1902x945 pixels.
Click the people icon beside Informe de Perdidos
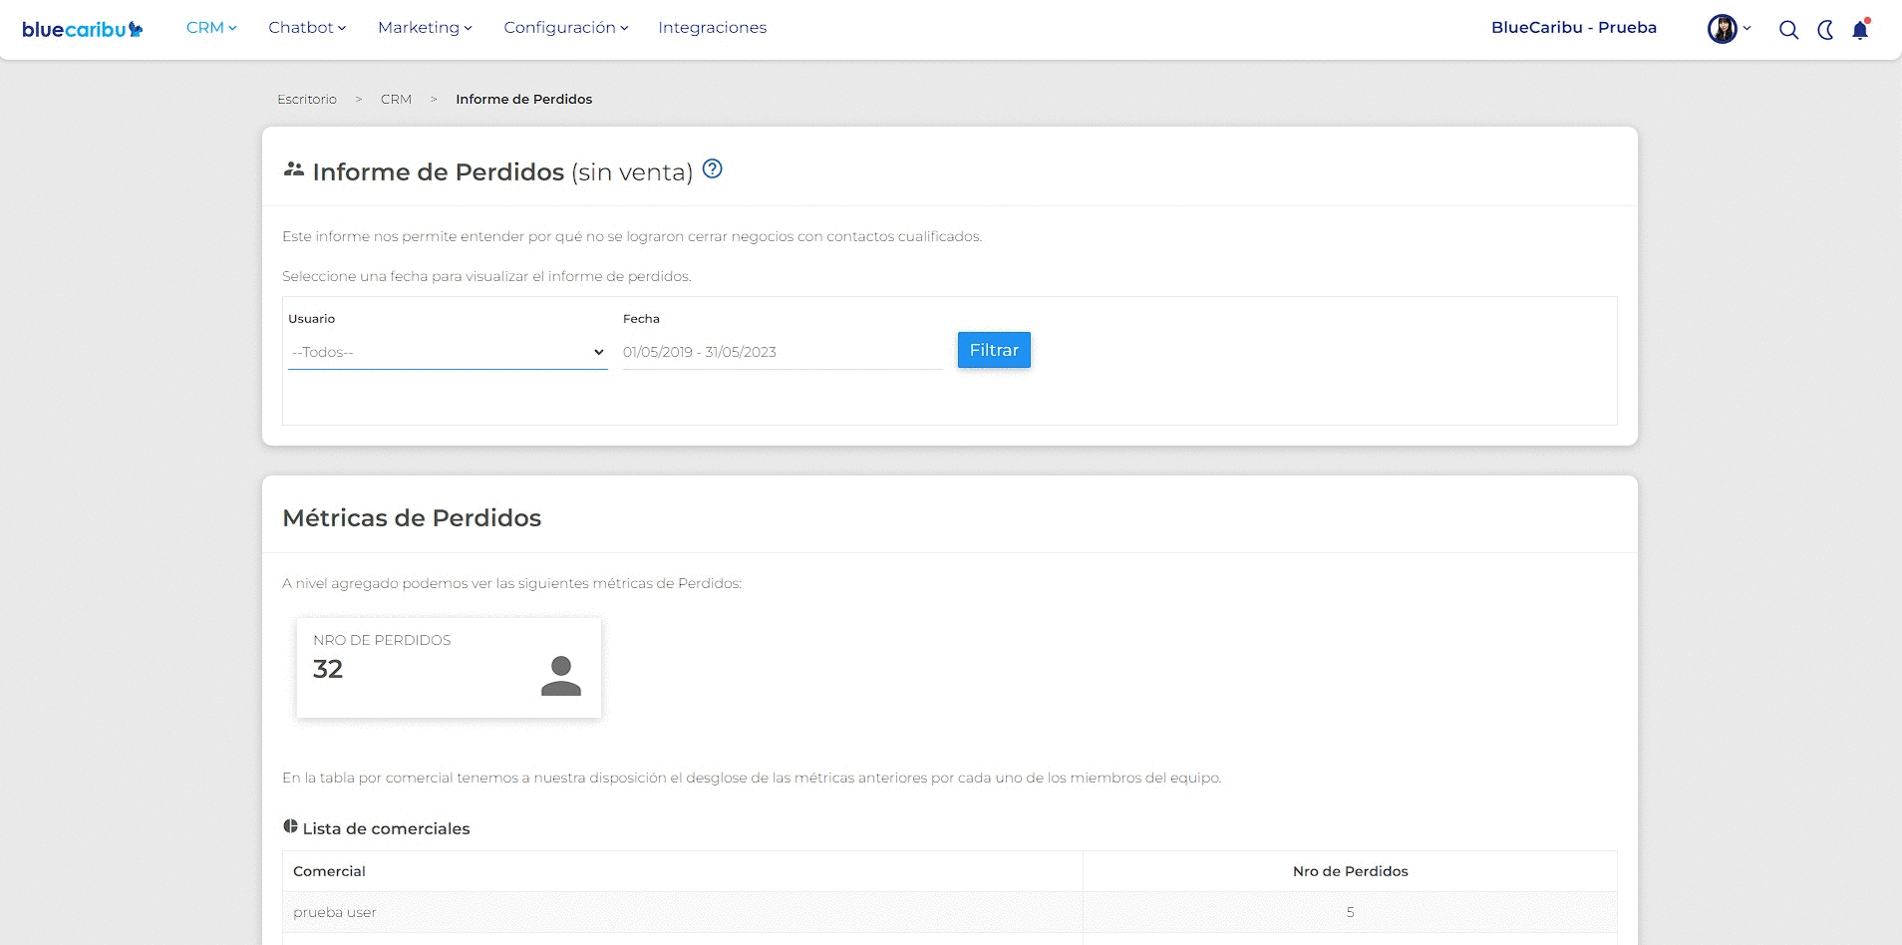pyautogui.click(x=293, y=169)
